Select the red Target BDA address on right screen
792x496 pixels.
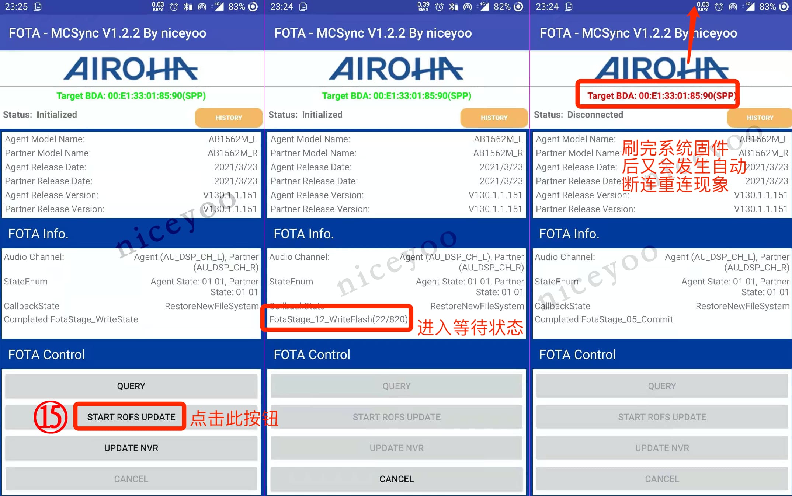pyautogui.click(x=662, y=96)
